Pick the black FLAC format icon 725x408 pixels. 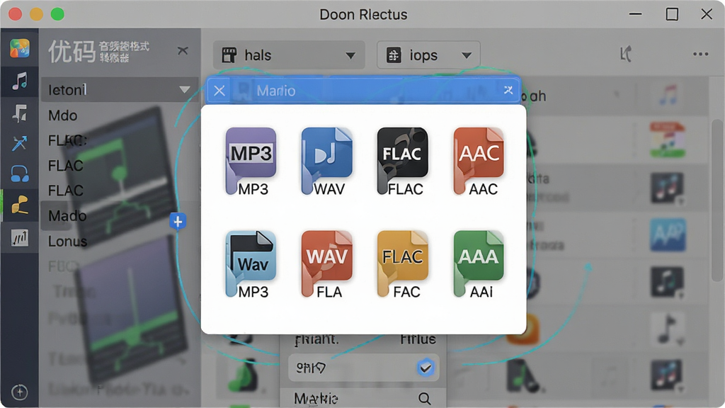[x=403, y=161]
